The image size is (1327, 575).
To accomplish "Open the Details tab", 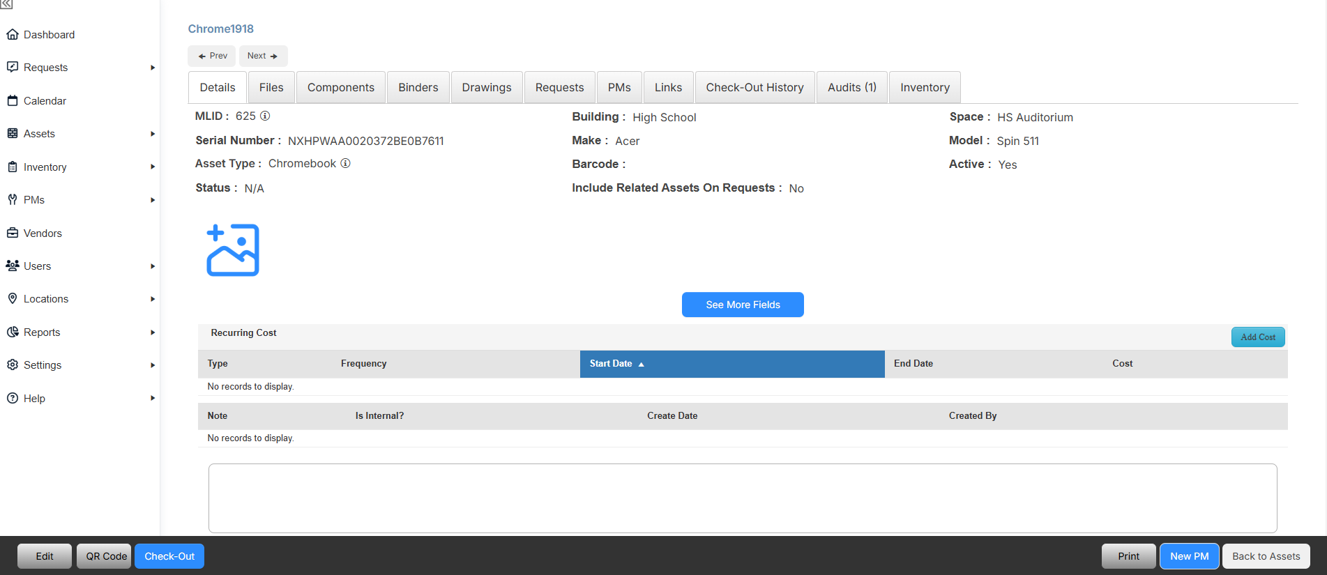I will coord(218,87).
